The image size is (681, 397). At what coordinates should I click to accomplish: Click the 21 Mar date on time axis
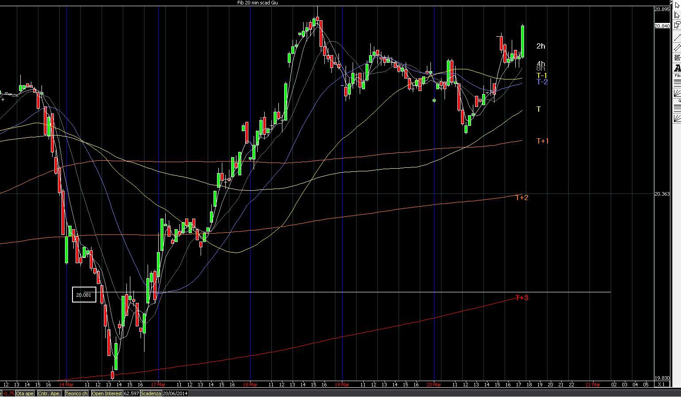(x=593, y=385)
